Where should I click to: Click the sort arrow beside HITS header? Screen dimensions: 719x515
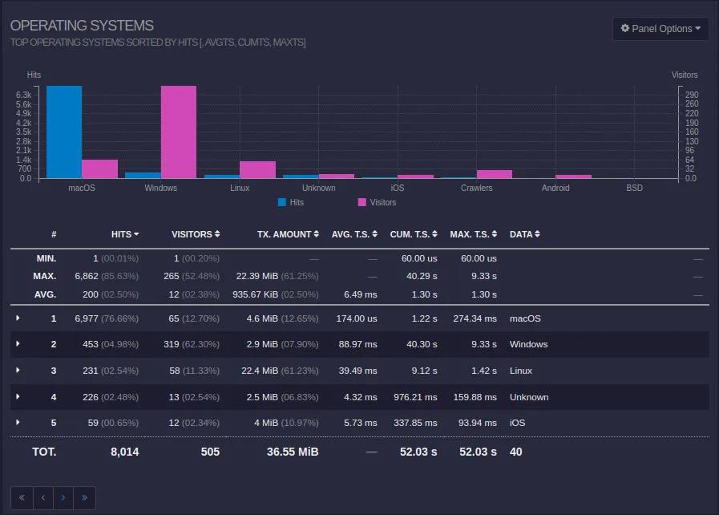[x=136, y=234]
